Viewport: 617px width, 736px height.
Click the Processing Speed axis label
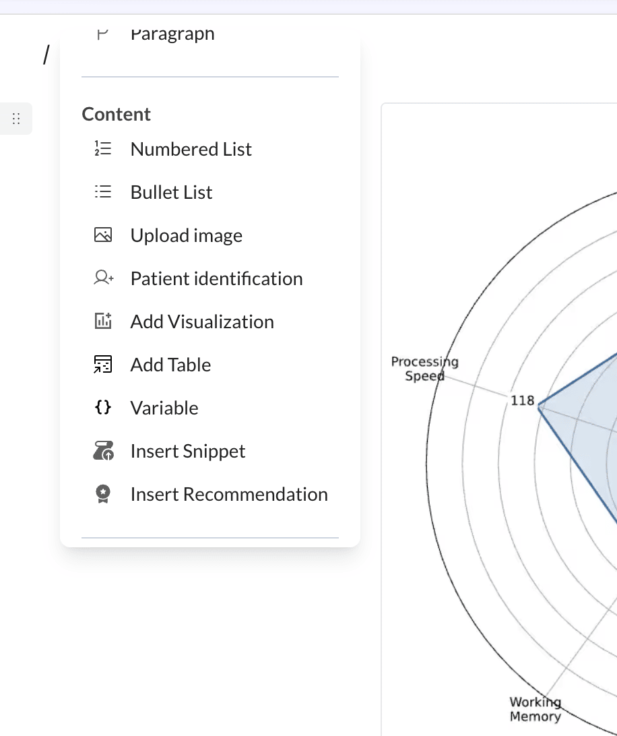pyautogui.click(x=425, y=369)
